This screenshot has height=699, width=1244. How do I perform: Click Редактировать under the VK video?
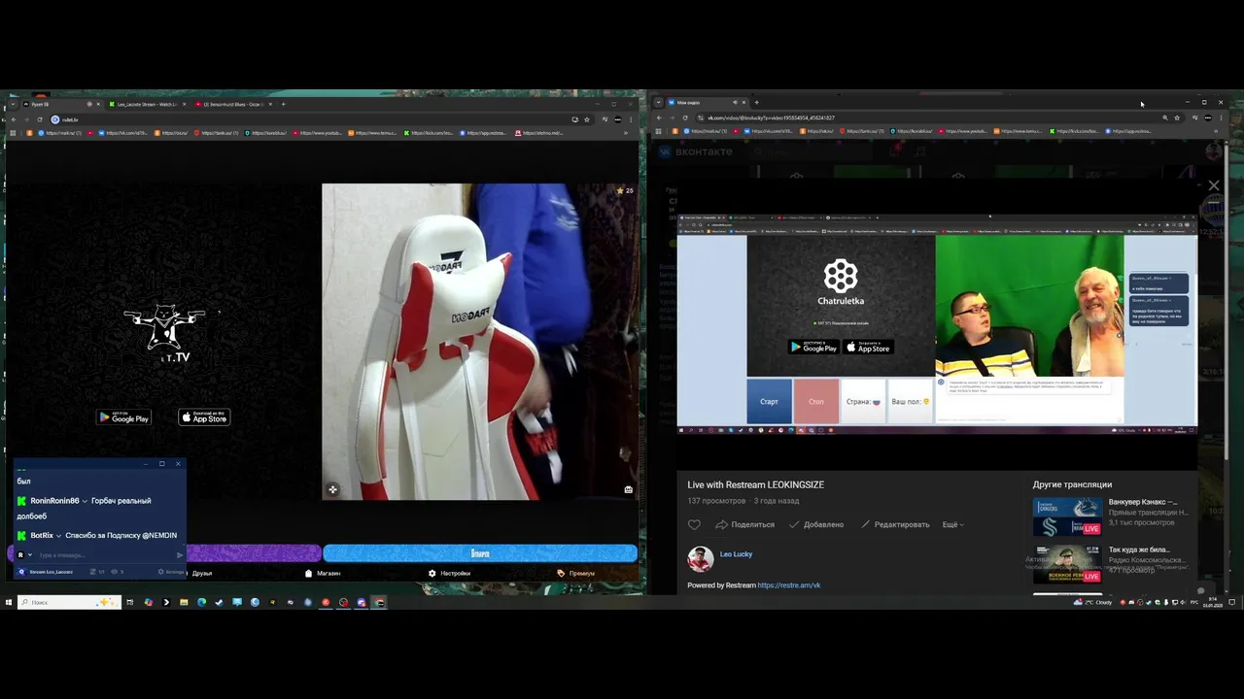pos(895,524)
